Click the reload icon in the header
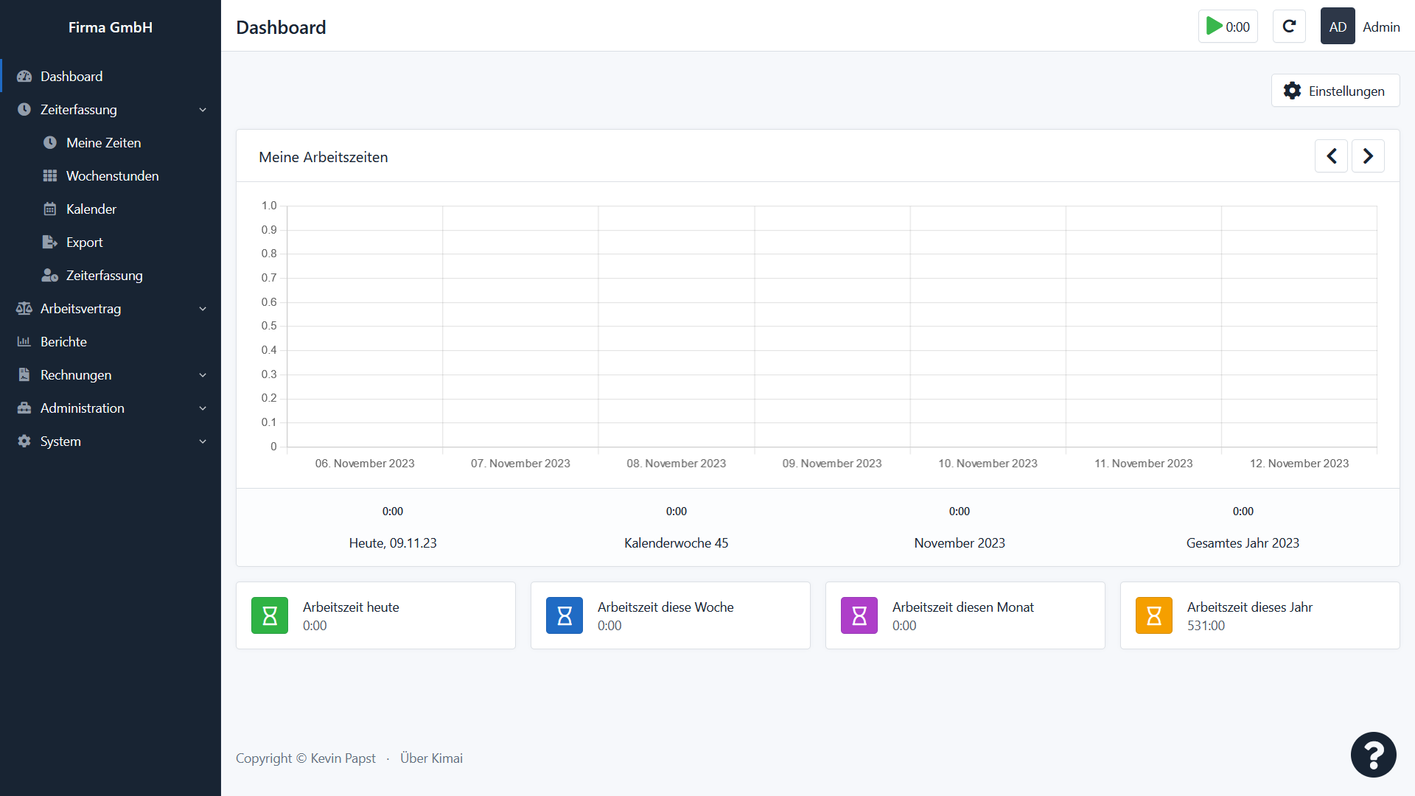 pyautogui.click(x=1289, y=27)
